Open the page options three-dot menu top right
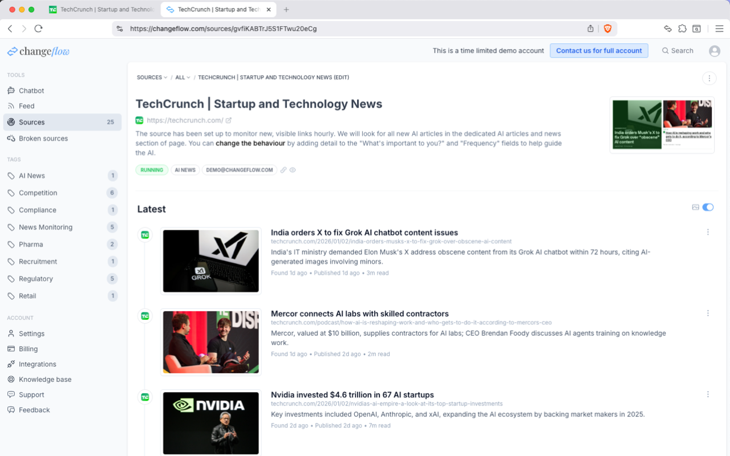The width and height of the screenshot is (730, 456). (709, 78)
